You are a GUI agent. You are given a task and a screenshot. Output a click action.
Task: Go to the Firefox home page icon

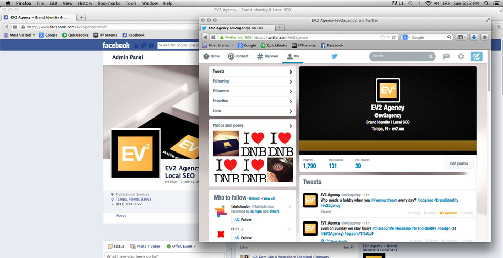pyautogui.click(x=485, y=37)
